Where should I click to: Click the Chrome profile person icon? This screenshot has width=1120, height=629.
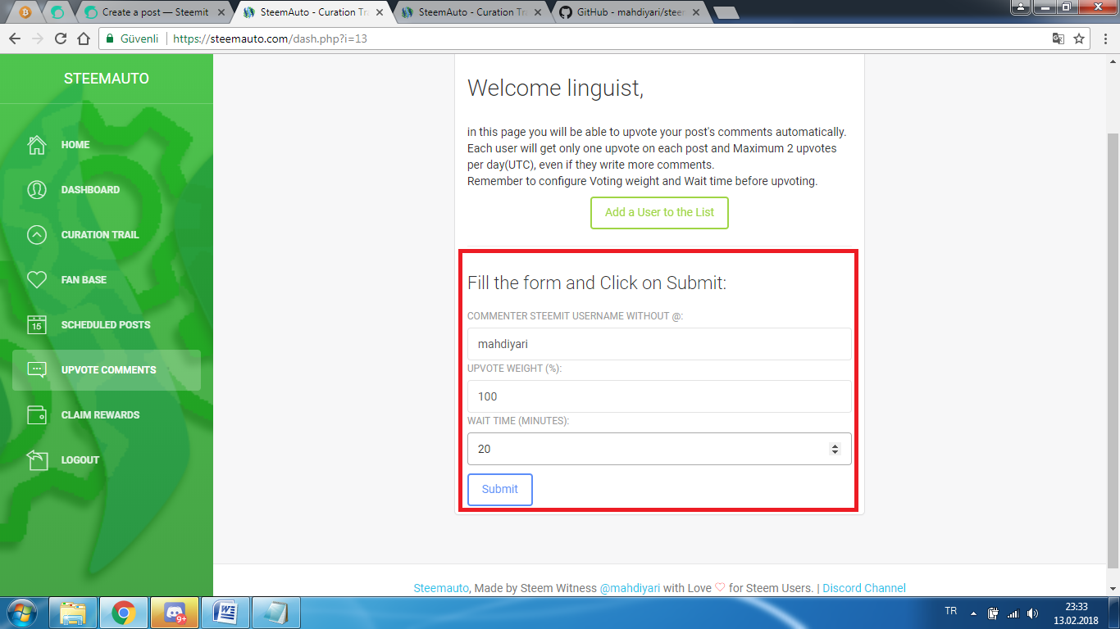click(1021, 7)
